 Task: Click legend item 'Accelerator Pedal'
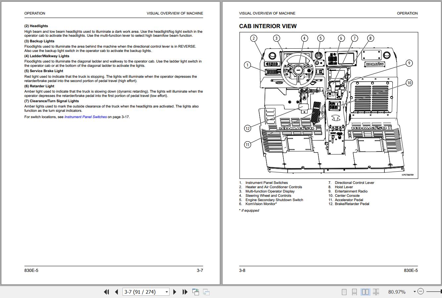(349, 200)
